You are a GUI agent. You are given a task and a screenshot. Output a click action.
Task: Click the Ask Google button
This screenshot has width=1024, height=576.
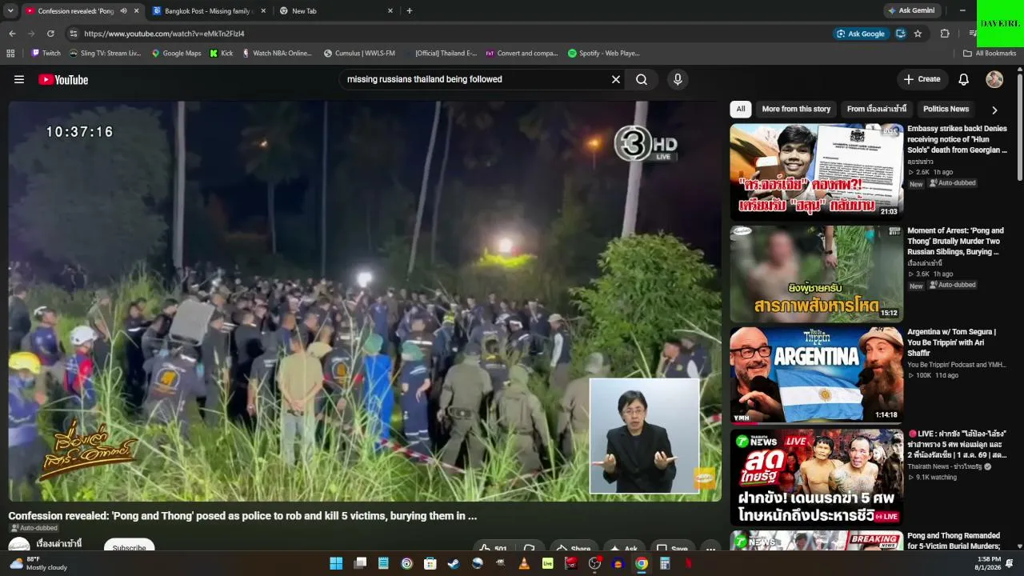point(860,34)
